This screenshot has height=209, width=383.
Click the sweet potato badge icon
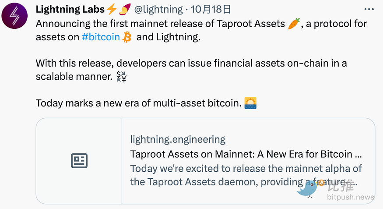pyautogui.click(x=125, y=9)
